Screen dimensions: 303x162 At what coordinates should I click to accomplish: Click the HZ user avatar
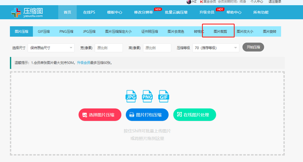(x=189, y=2)
